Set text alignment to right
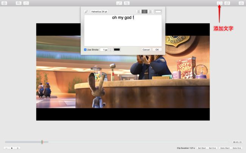Image resolution: width=246 pixels, height=153 pixels. (x=150, y=12)
